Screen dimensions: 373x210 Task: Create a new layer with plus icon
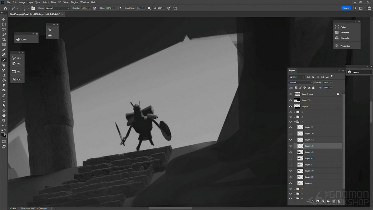click(x=334, y=202)
